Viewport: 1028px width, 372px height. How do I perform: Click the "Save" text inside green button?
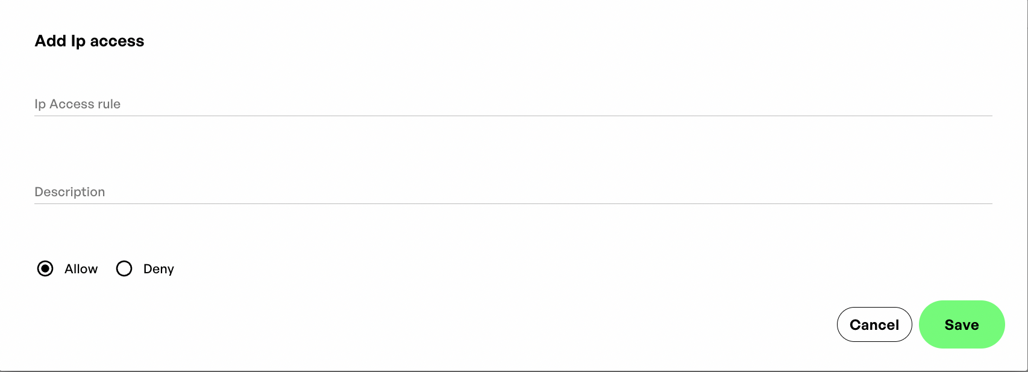(x=962, y=325)
